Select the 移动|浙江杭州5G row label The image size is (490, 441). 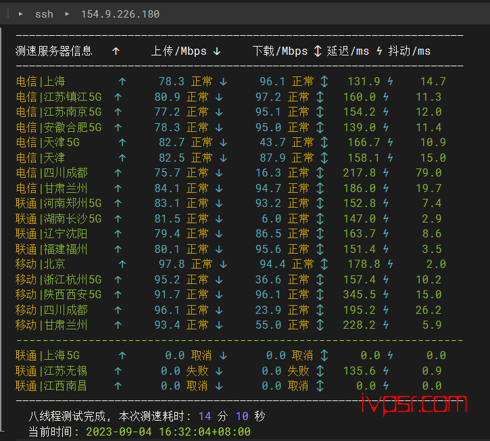coord(58,279)
